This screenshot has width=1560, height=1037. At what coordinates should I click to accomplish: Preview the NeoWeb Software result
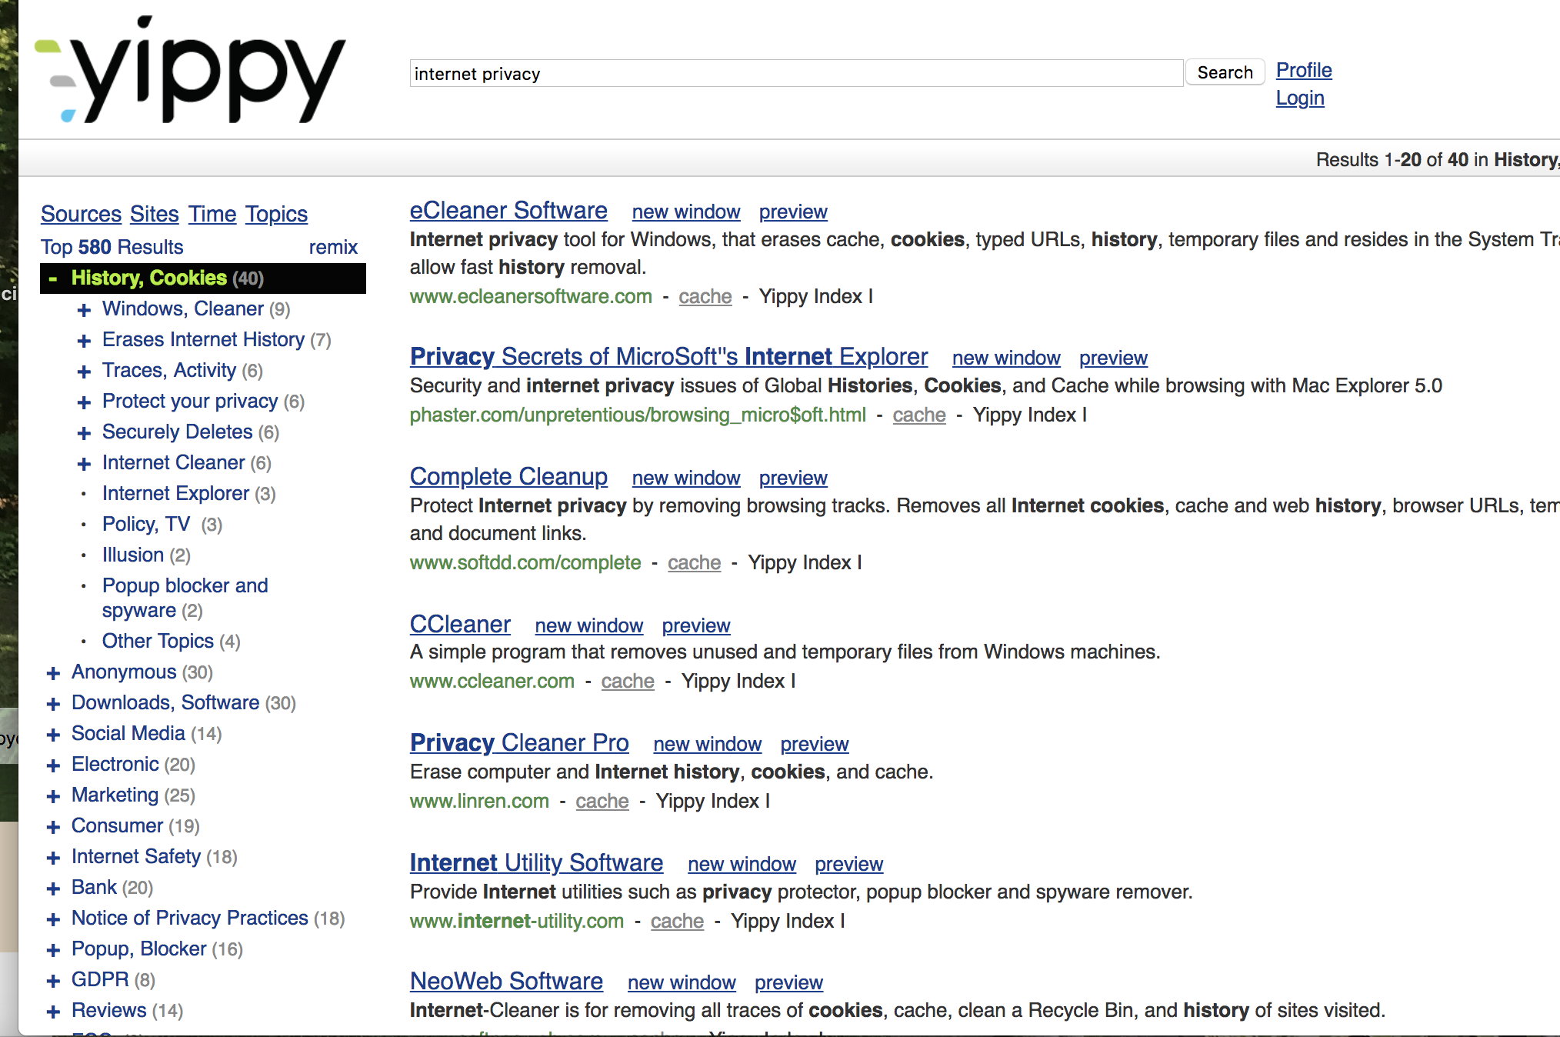(x=788, y=982)
